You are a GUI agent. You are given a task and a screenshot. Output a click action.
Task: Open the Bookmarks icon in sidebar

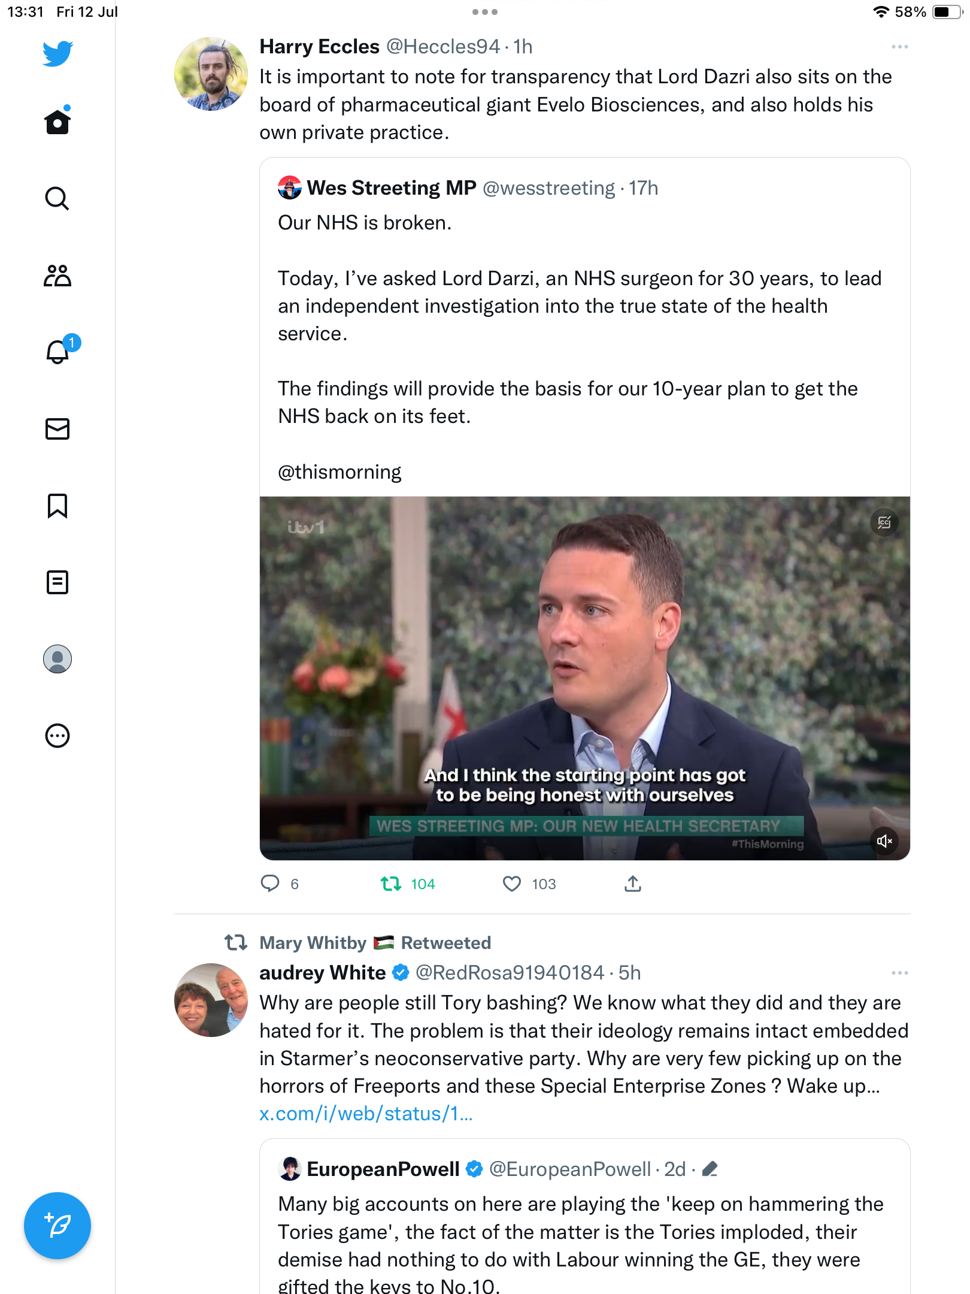(57, 506)
